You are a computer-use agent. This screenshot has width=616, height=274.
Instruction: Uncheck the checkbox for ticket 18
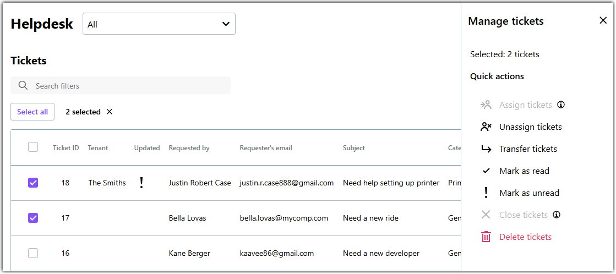coord(33,183)
